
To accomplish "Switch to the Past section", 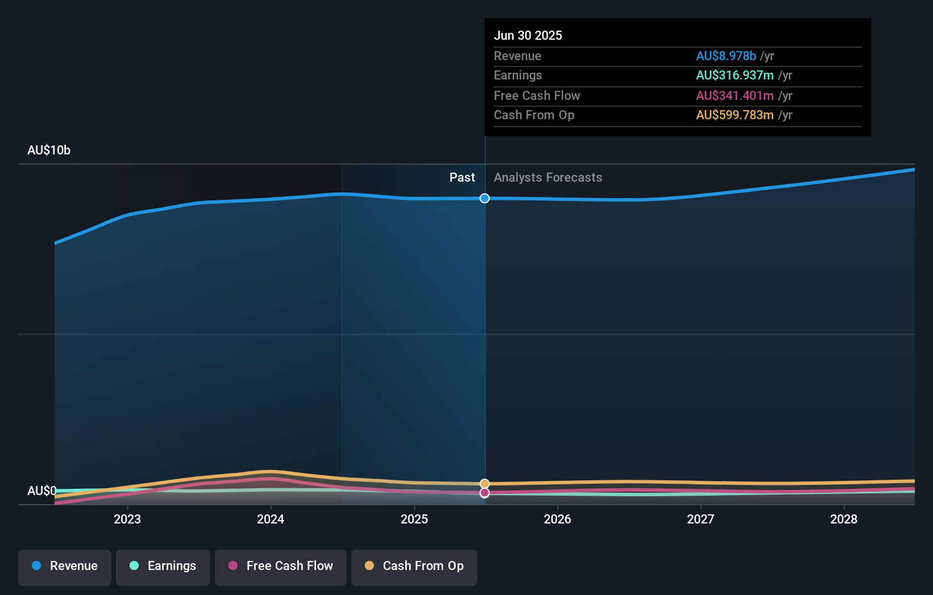I will [x=462, y=177].
